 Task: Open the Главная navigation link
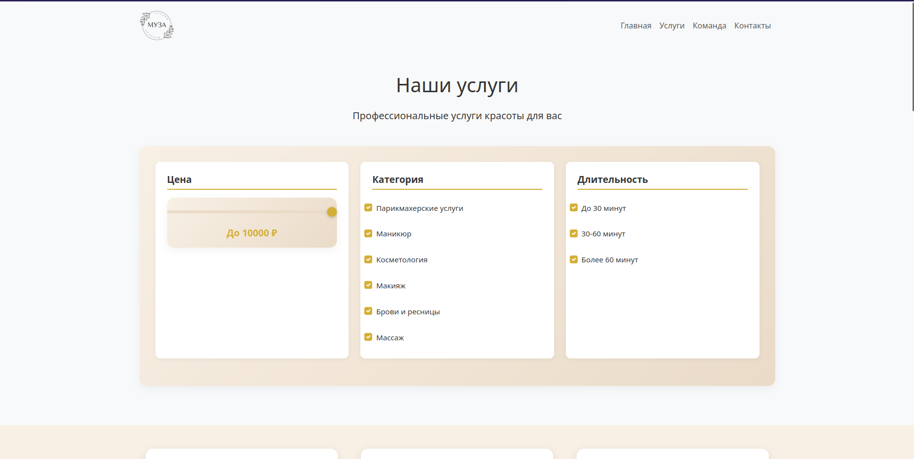635,25
